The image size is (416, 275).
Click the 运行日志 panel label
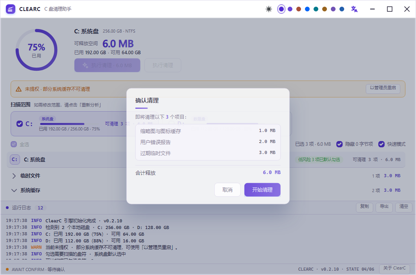point(22,208)
